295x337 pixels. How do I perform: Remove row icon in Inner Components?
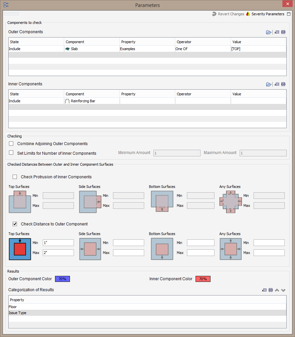[283, 84]
